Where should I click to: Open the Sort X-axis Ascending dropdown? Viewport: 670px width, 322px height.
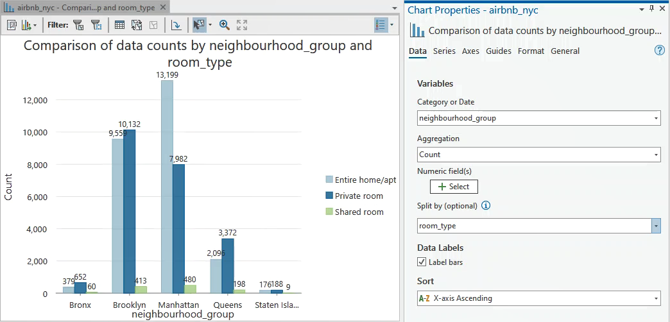coord(656,298)
